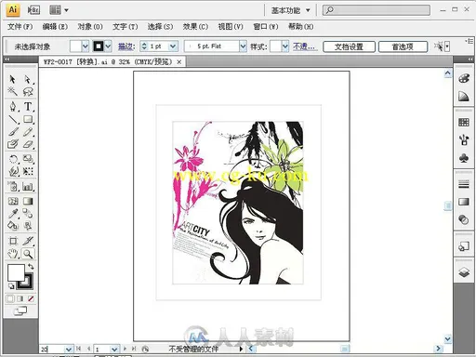
Task: Select the Lasso tool
Action: point(28,91)
